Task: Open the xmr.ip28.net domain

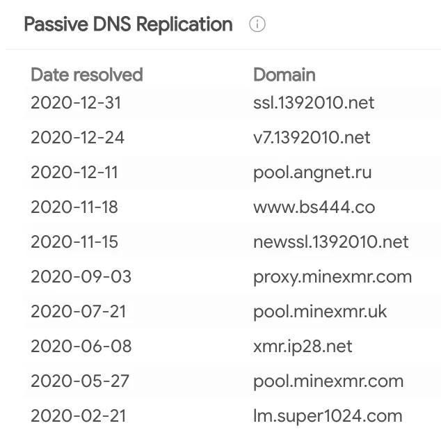Action: point(303,346)
